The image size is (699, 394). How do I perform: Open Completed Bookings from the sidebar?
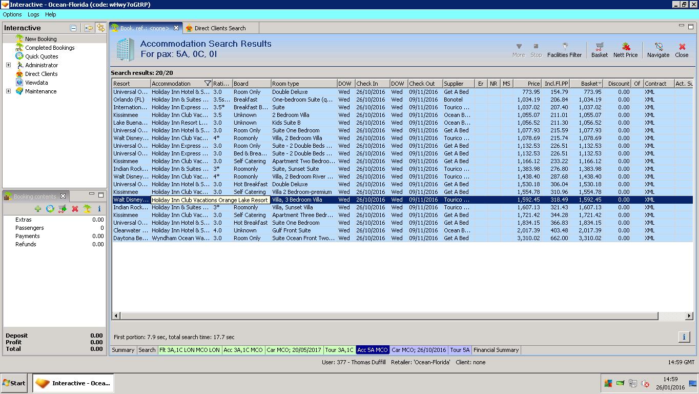pyautogui.click(x=50, y=48)
